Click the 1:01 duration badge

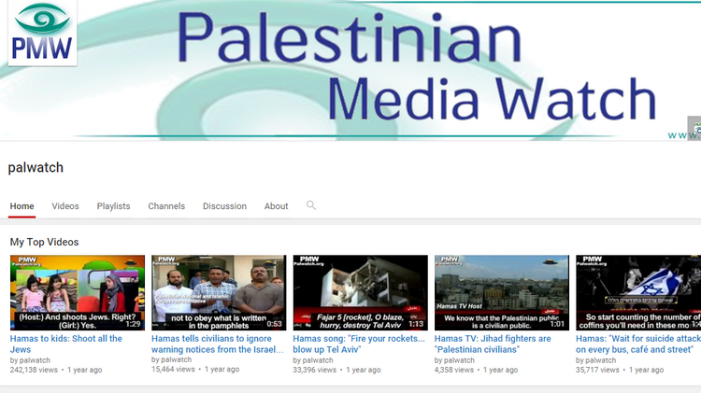click(557, 324)
